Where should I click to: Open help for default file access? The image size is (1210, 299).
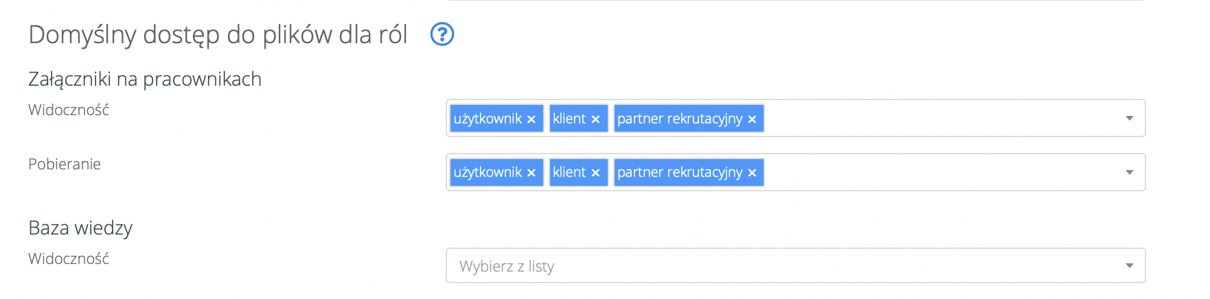[x=442, y=34]
